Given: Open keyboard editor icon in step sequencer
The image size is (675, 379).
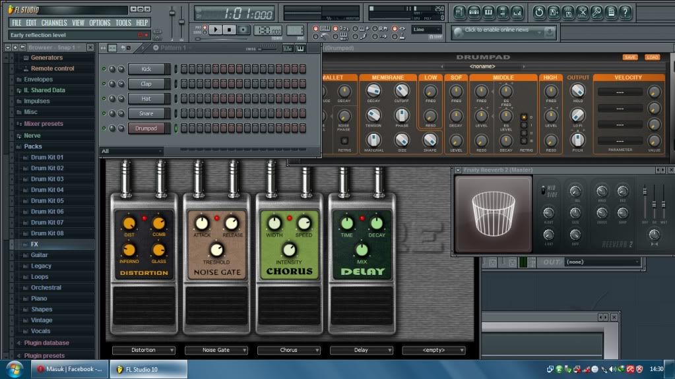Looking at the screenshot, I should coord(300,49).
